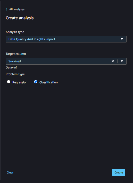Click the Target column field label
The image size is (133, 183).
click(x=16, y=54)
